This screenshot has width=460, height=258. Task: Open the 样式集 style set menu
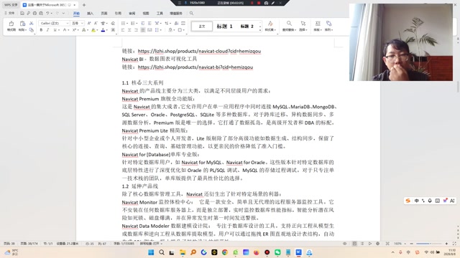(x=270, y=26)
